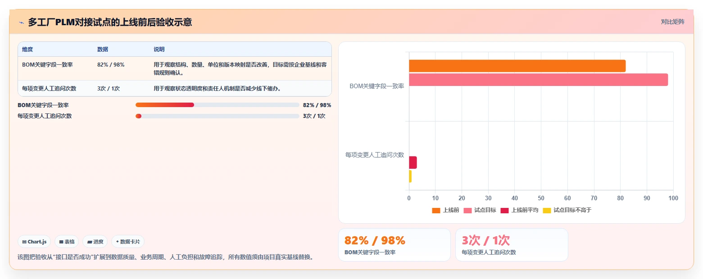
Task: Click the chart axis label BOM关键字段一致率
Action: point(377,86)
